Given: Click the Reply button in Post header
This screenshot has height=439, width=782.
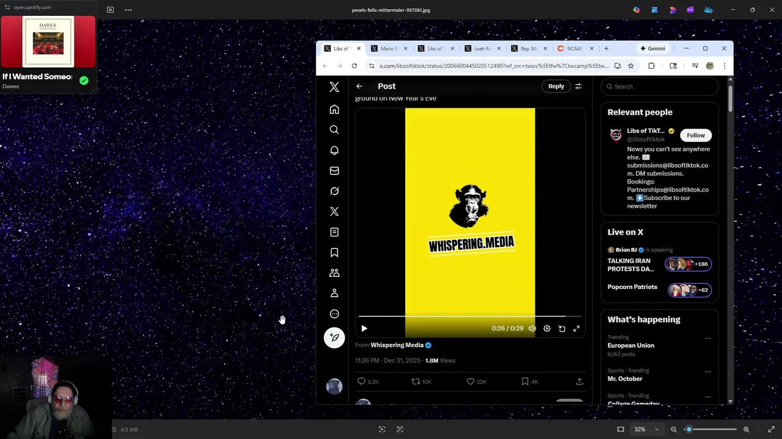Looking at the screenshot, I should (x=556, y=86).
